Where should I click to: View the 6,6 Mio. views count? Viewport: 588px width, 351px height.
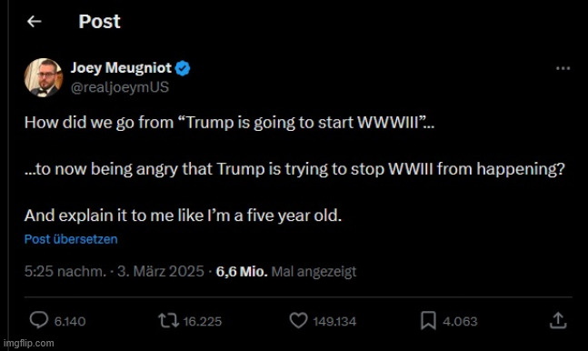tap(242, 271)
